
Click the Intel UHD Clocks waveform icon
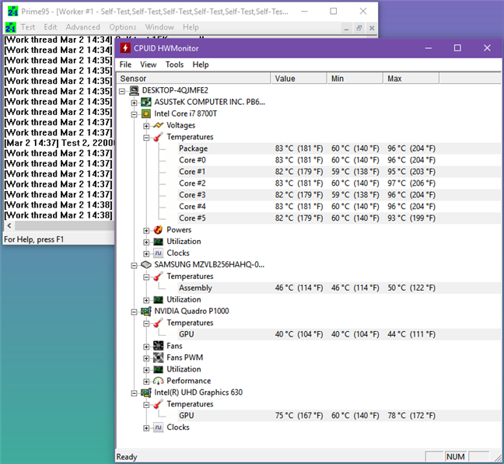158,427
